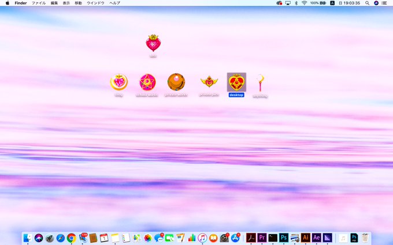Image resolution: width=393 pixels, height=245 pixels.
Task: Select the winged heart brooch folder
Action: coord(209,82)
